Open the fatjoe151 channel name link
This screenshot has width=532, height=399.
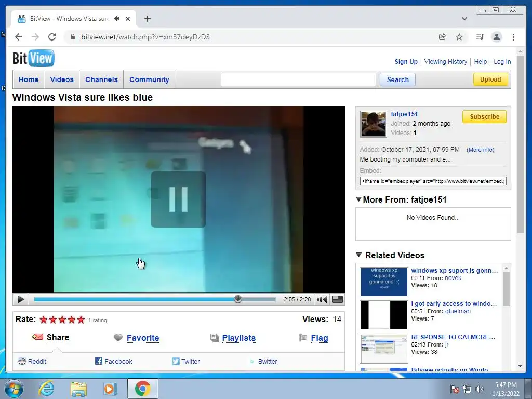coord(404,114)
